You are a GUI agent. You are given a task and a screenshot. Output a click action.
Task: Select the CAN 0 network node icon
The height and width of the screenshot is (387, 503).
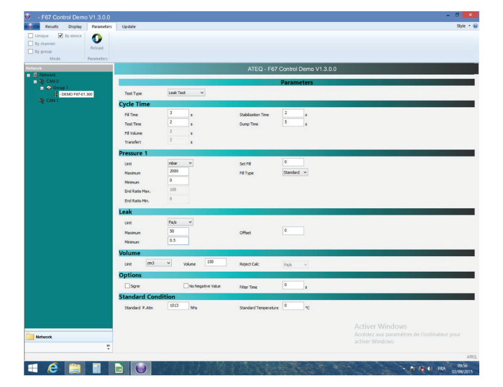tap(42, 80)
